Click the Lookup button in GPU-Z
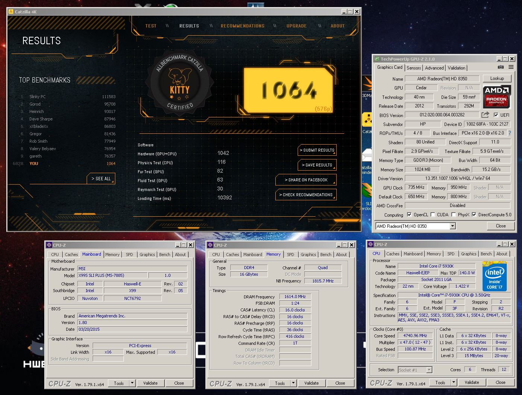The width and height of the screenshot is (522, 395). click(x=497, y=78)
